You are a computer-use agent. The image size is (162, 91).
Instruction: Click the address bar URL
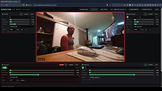45,5
